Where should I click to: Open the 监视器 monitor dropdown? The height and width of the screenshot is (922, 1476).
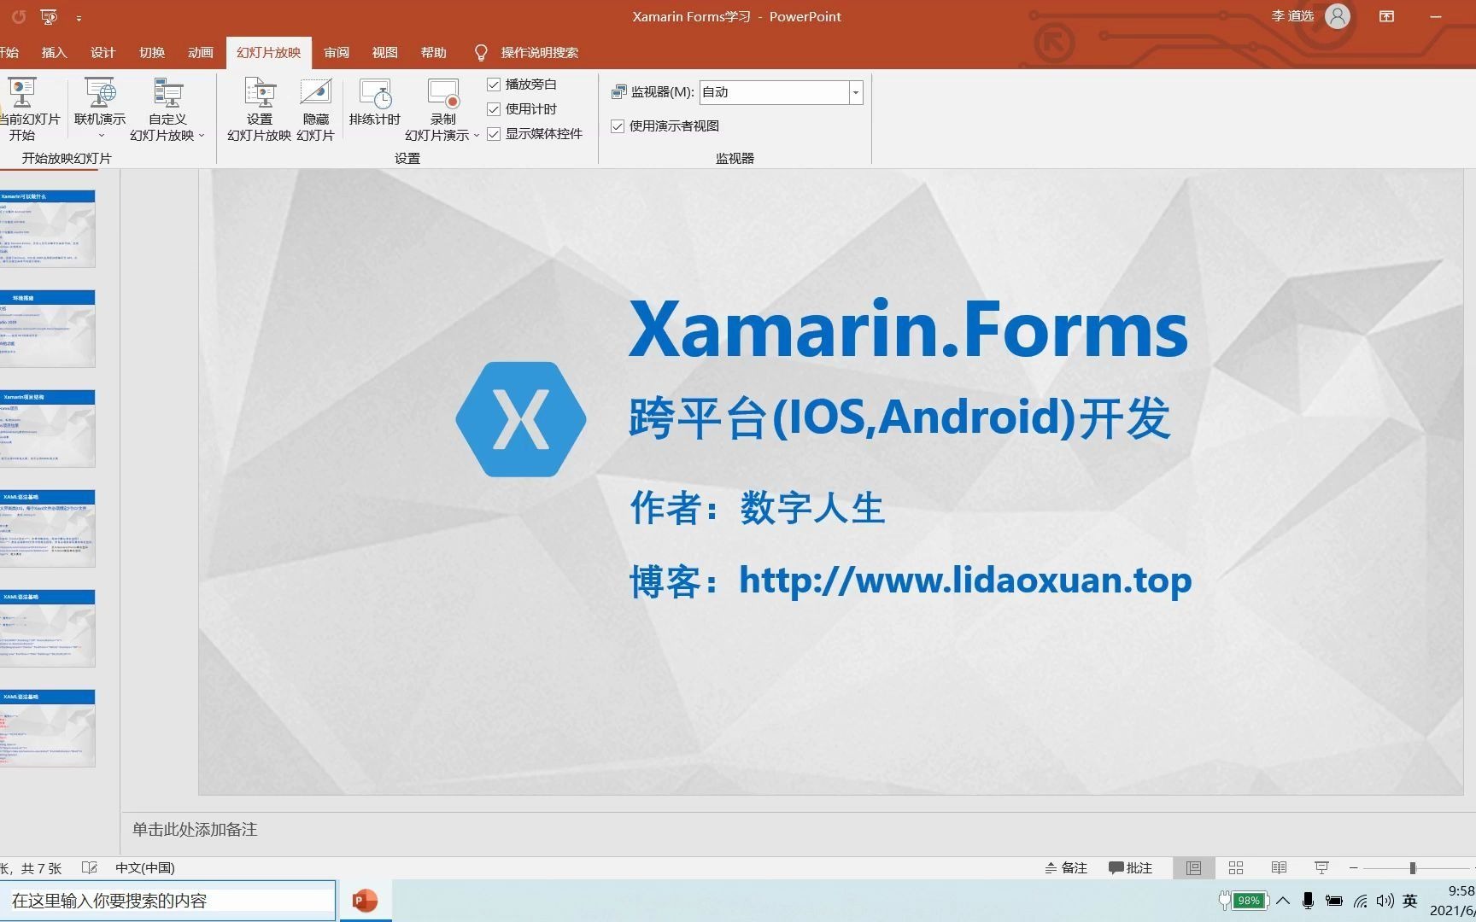855,92
